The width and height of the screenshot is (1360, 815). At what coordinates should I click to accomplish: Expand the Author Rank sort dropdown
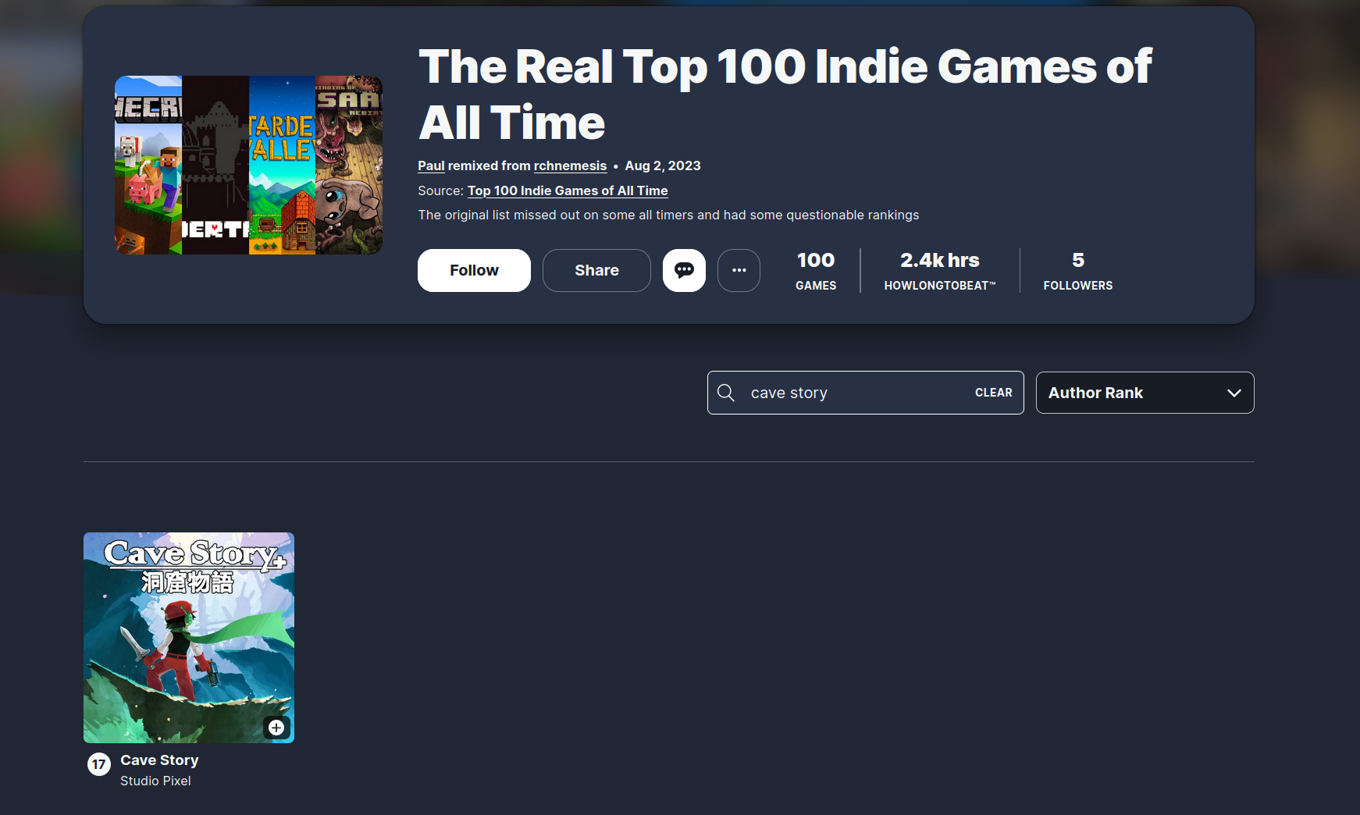[1145, 393]
